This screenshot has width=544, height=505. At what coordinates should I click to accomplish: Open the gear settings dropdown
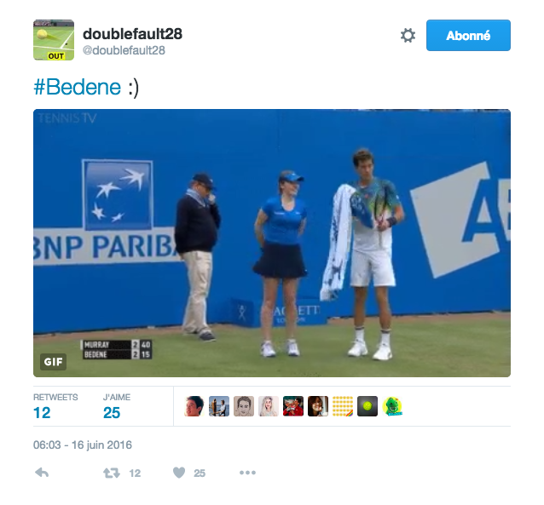(408, 36)
